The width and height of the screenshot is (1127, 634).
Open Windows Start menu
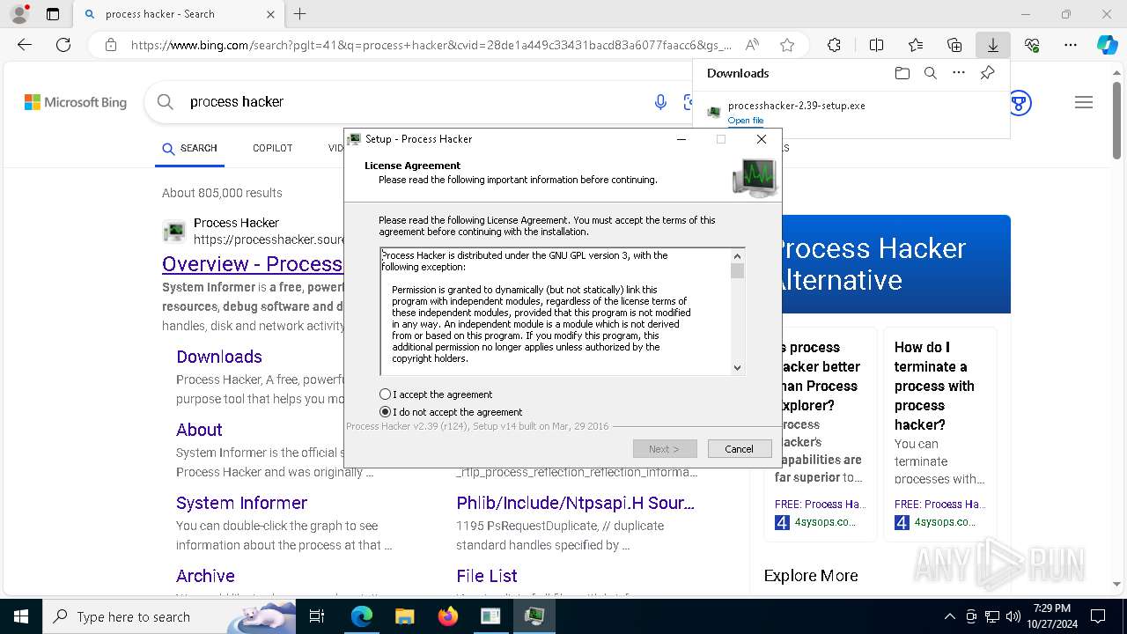pos(21,616)
